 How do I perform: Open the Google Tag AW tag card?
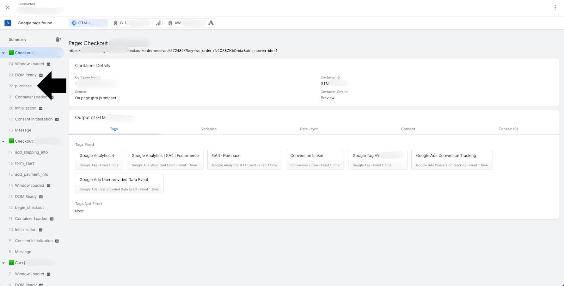[x=378, y=160]
